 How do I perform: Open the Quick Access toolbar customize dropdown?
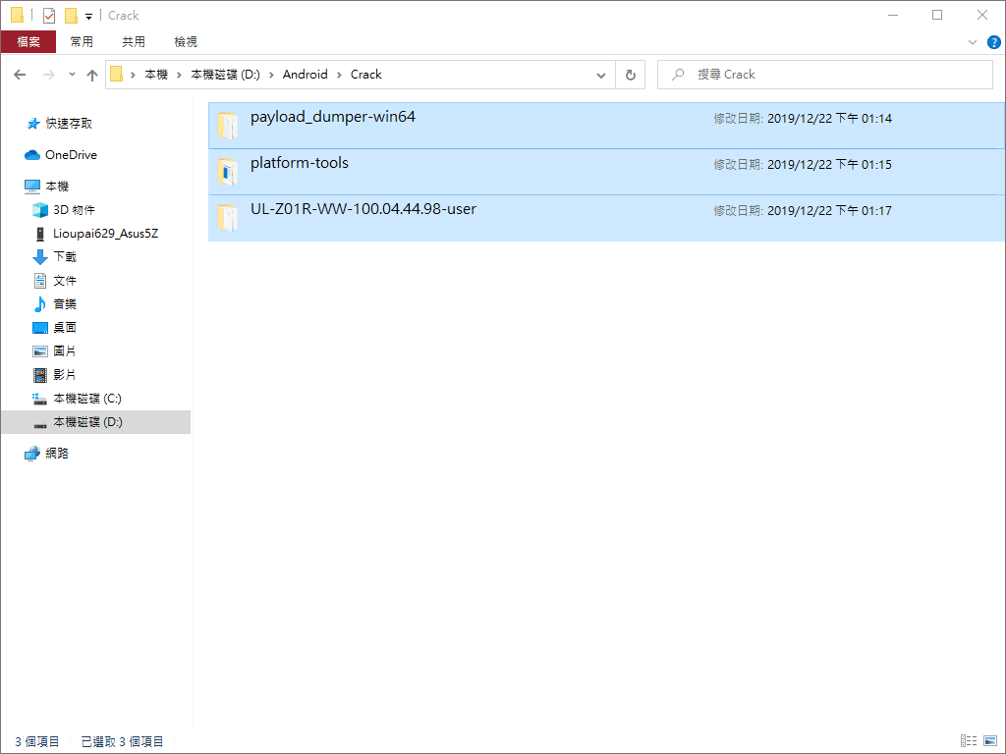[88, 16]
